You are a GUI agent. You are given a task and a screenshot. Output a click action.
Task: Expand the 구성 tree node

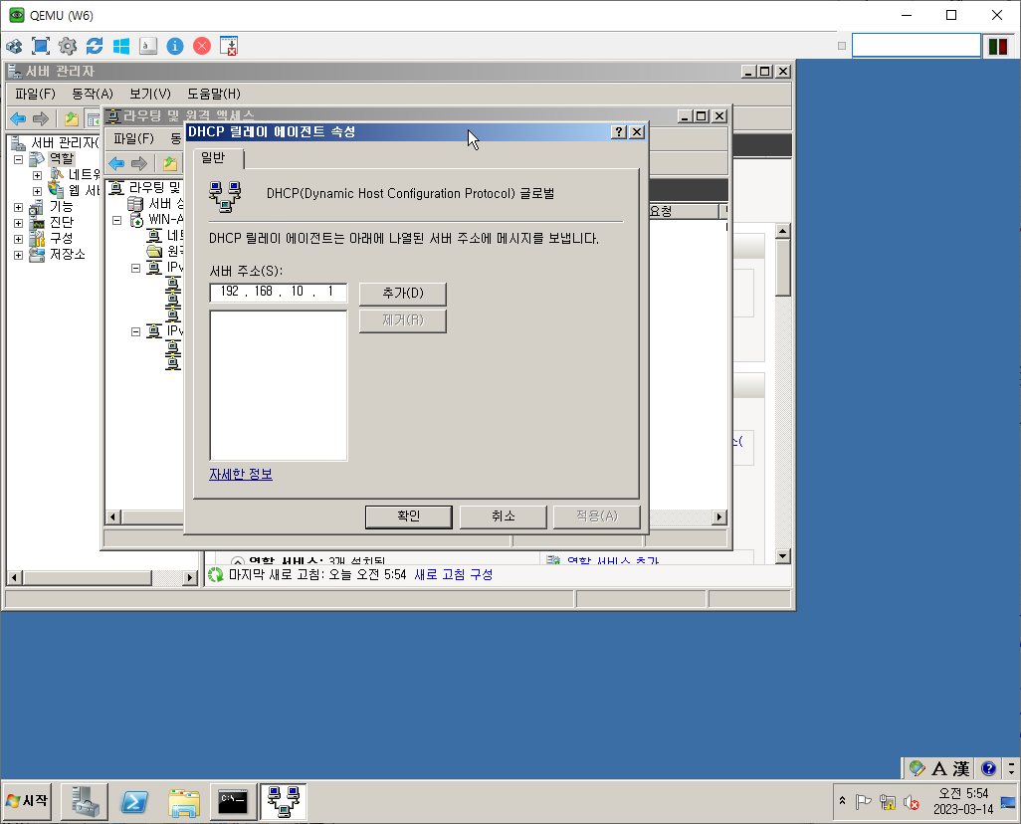click(18, 239)
